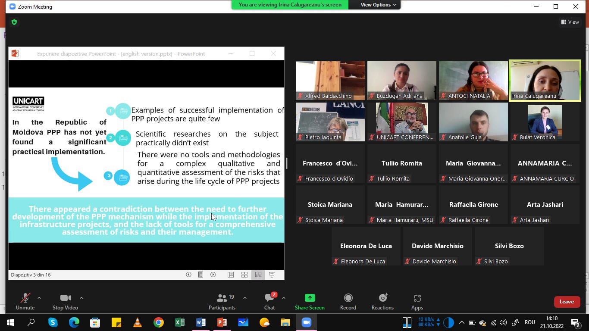
Task: Open the View layout menu
Action: pyautogui.click(x=570, y=22)
